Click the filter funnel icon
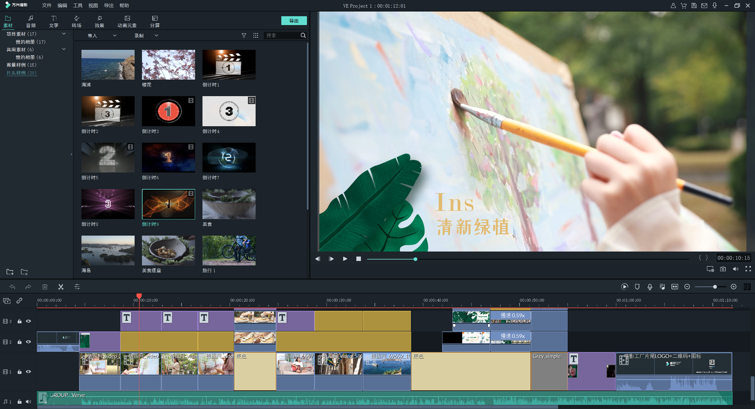 [x=244, y=35]
